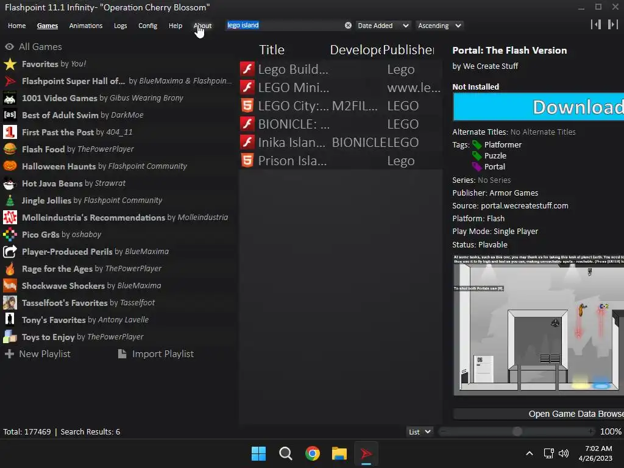Click the 1001 Video Games playlist icon
The width and height of the screenshot is (624, 468).
10,98
